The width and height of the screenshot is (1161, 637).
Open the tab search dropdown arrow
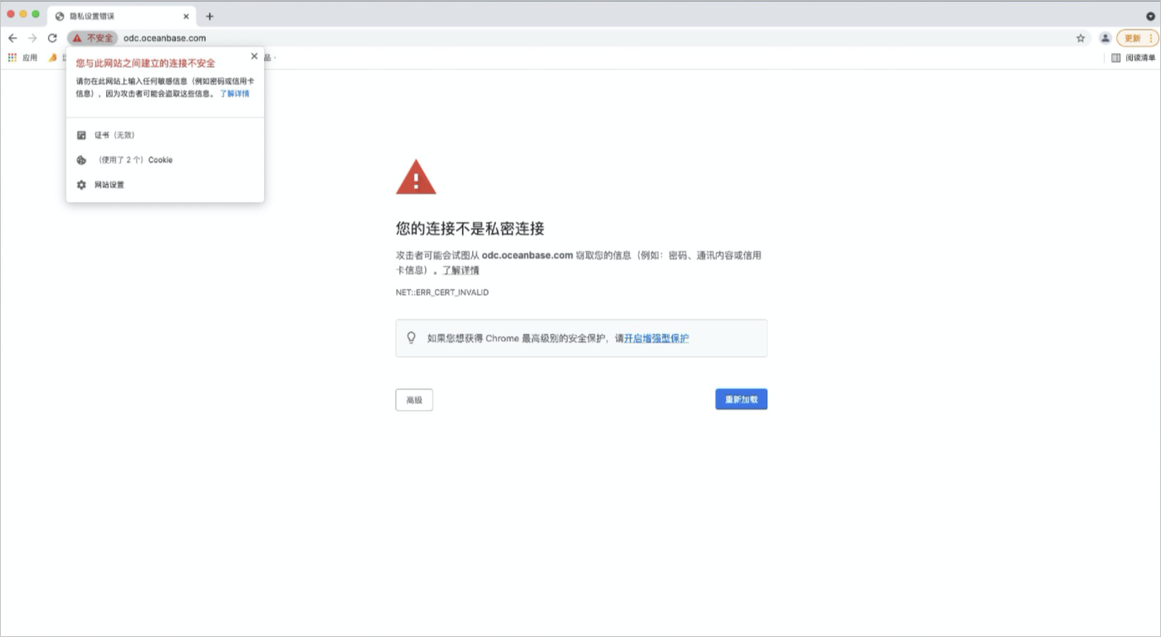pyautogui.click(x=1150, y=16)
